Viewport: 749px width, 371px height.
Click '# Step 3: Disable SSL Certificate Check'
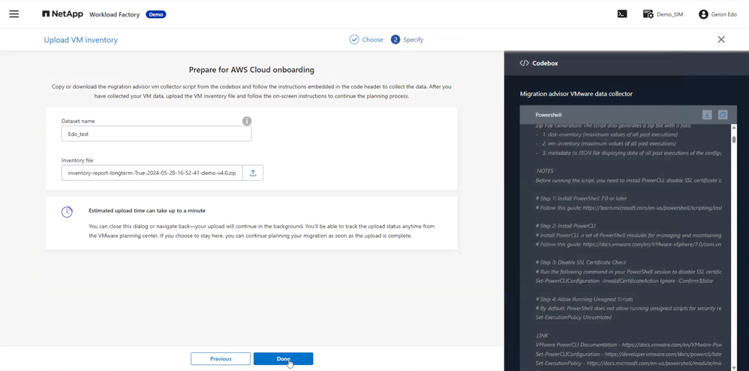point(581,262)
